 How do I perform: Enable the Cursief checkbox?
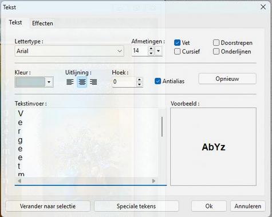pos(177,52)
